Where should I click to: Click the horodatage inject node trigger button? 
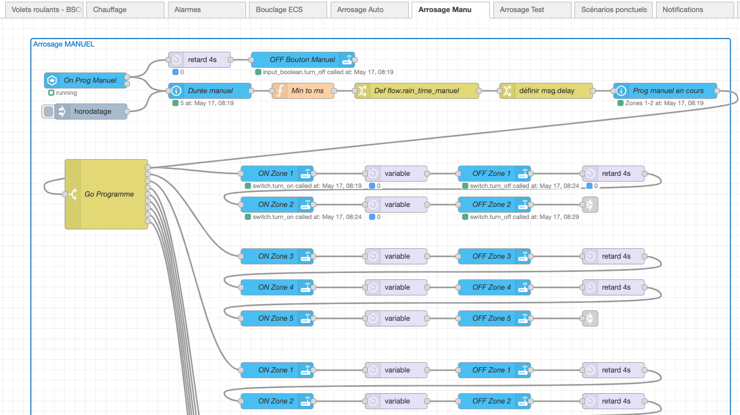point(48,112)
